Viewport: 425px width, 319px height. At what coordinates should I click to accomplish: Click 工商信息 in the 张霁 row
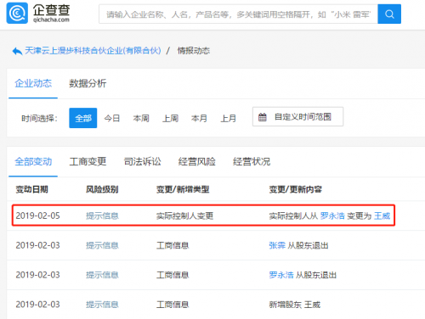pyautogui.click(x=173, y=245)
